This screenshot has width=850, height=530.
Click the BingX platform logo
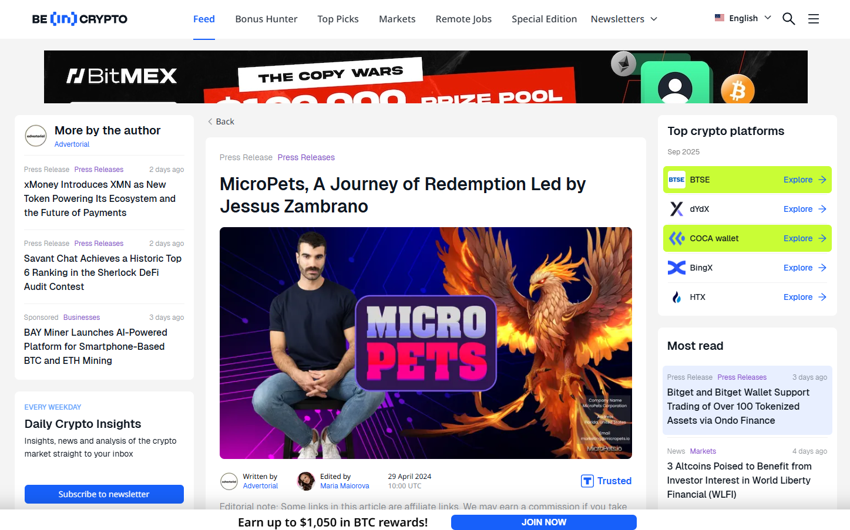click(x=677, y=268)
